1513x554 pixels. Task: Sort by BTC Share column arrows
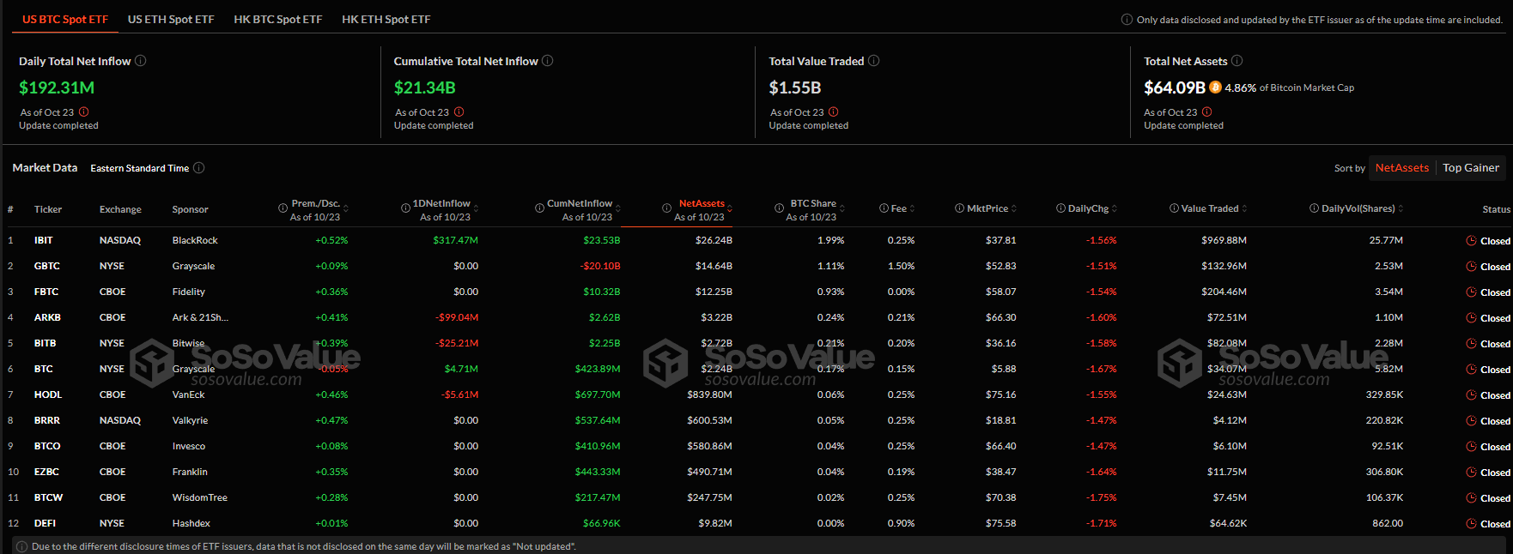coord(842,209)
